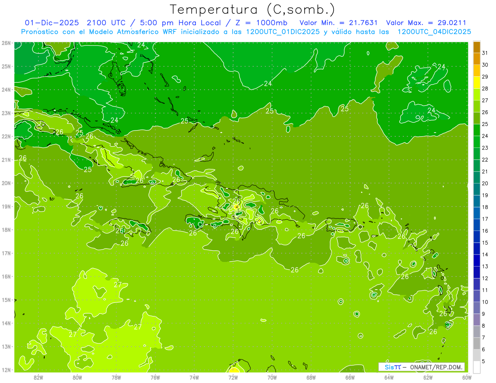Click the color scale label '23'
The height and width of the screenshot is (383, 496).
tap(485, 148)
